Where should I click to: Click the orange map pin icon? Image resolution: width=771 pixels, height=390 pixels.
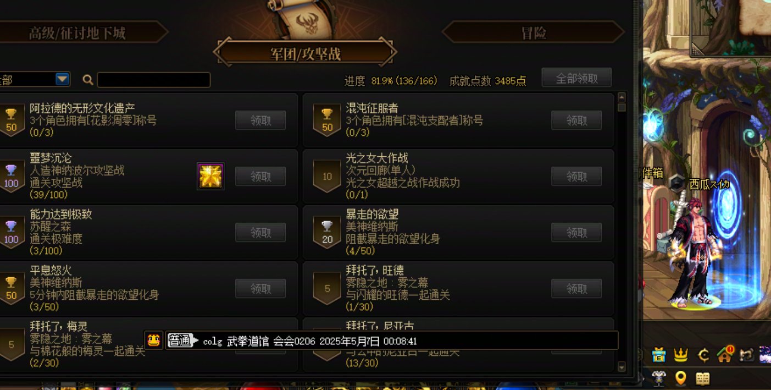(680, 378)
